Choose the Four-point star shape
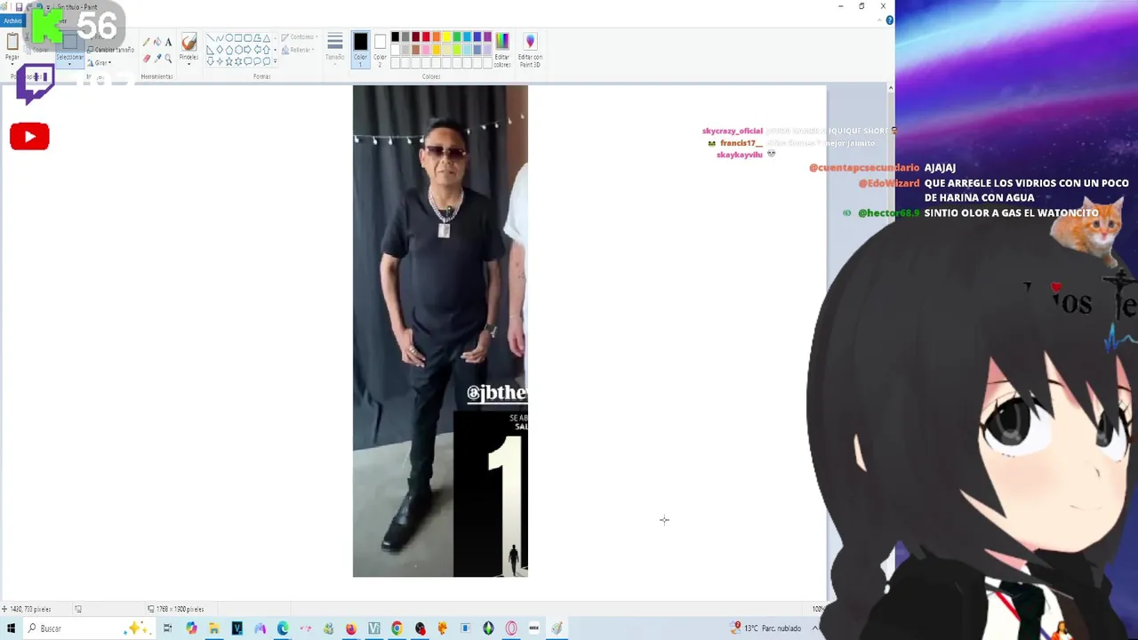The image size is (1138, 640). pyautogui.click(x=220, y=61)
